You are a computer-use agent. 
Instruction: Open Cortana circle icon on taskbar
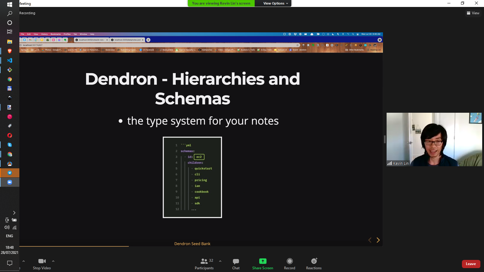pyautogui.click(x=10, y=23)
